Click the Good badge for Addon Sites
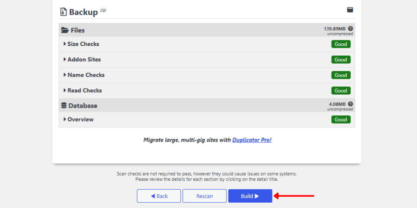 click(341, 60)
